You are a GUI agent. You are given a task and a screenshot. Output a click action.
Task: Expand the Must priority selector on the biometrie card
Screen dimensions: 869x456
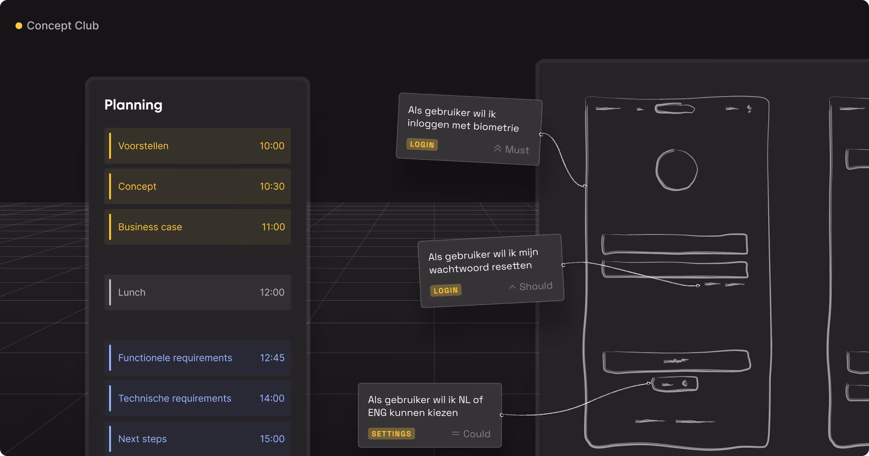511,149
